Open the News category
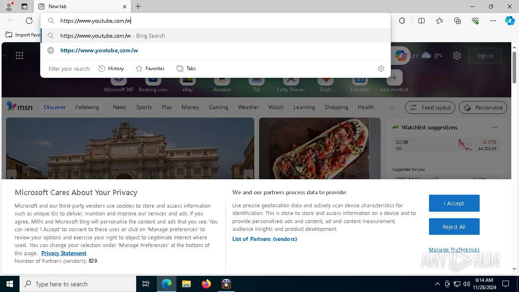Screen dimensions: 519x292 pos(120,107)
